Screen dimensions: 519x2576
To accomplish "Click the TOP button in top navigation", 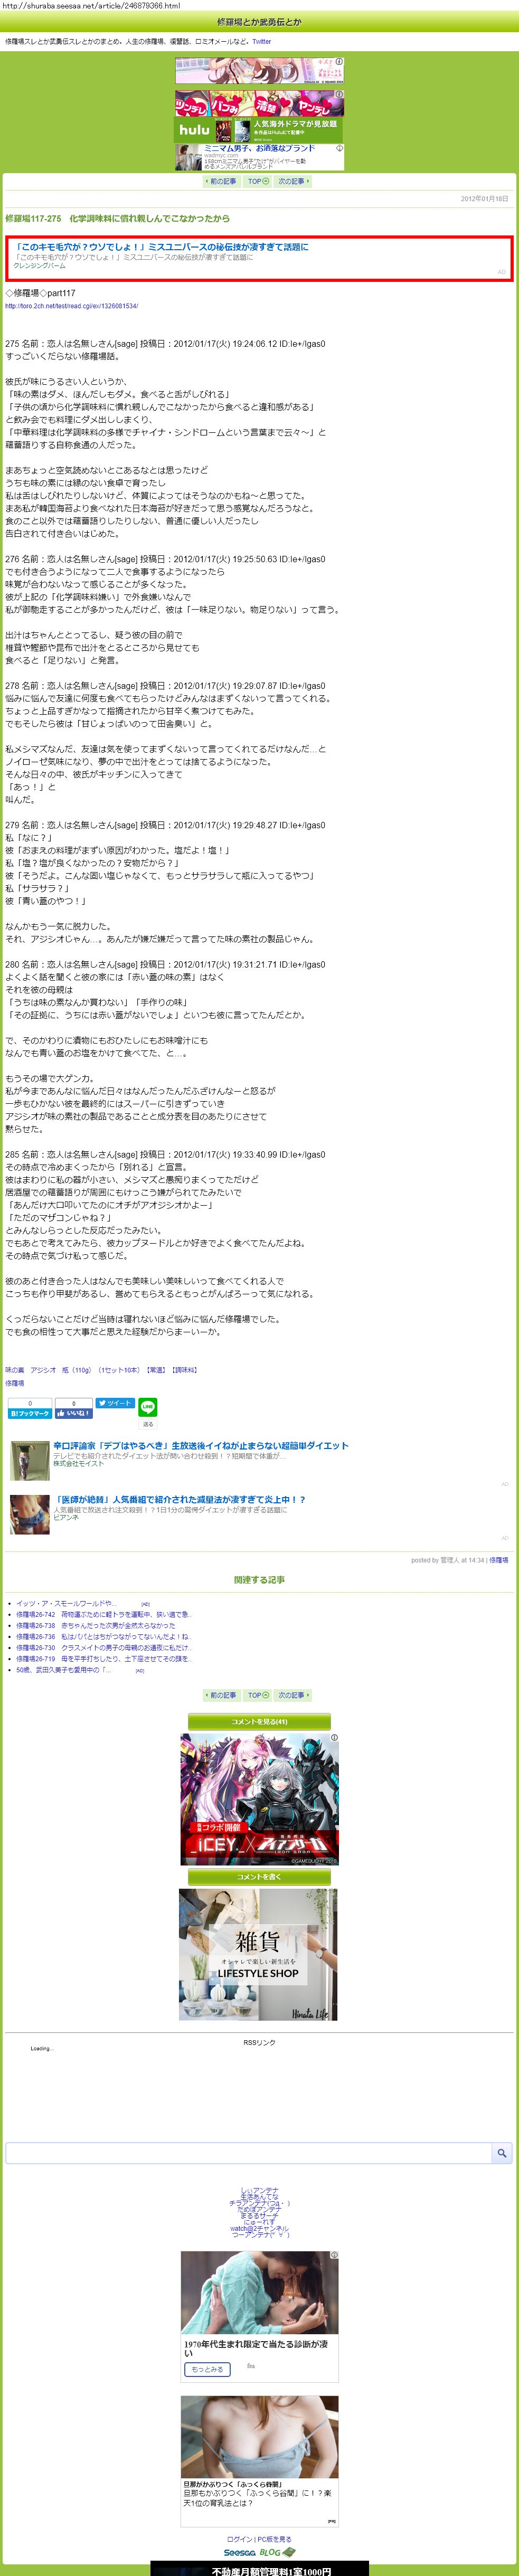I will tap(257, 182).
